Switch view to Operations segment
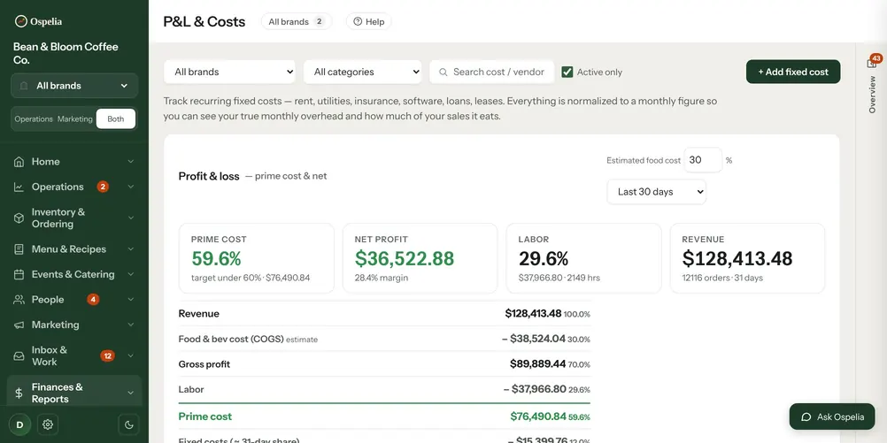This screenshot has width=887, height=443. click(x=34, y=119)
